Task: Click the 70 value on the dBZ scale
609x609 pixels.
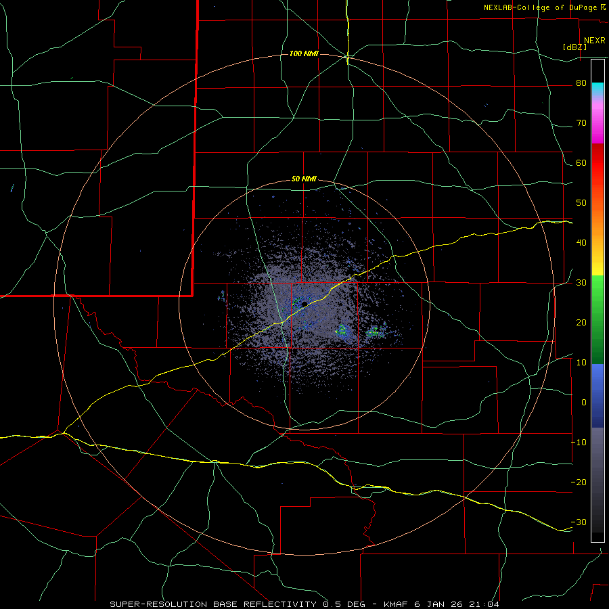Action: point(581,123)
